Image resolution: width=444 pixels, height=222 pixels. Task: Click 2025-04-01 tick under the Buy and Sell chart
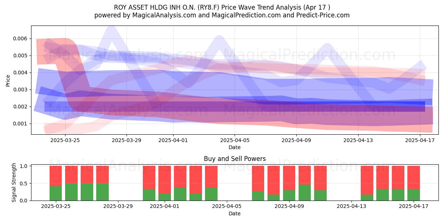pyautogui.click(x=165, y=206)
